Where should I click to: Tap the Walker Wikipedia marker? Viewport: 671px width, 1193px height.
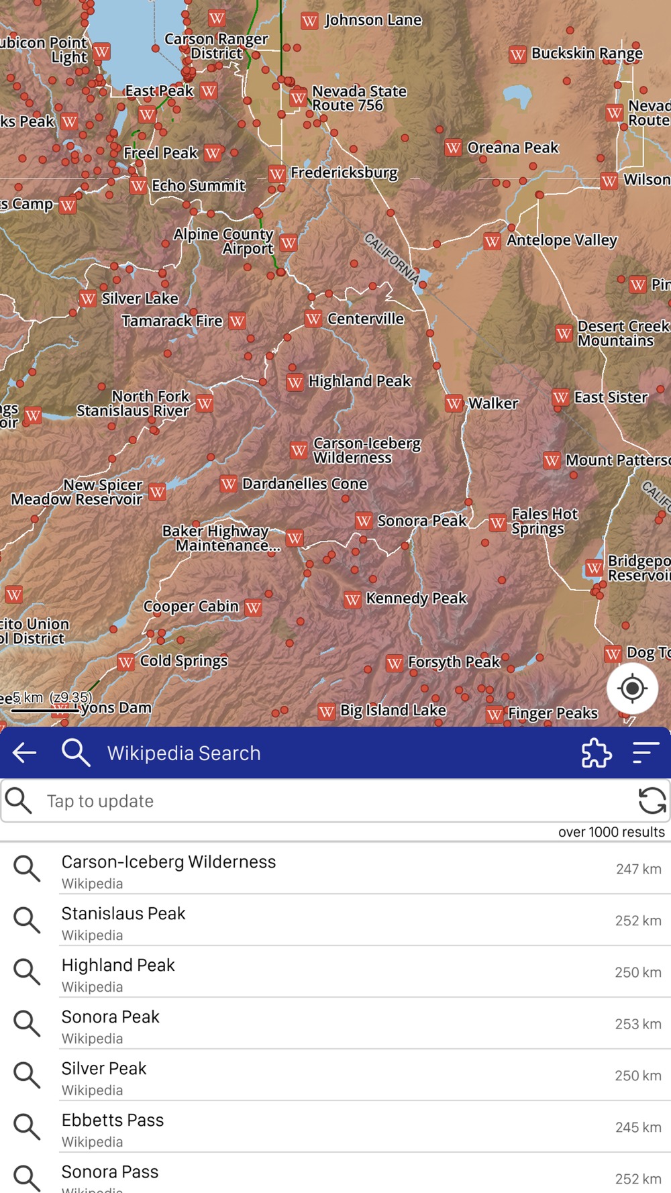(x=454, y=403)
